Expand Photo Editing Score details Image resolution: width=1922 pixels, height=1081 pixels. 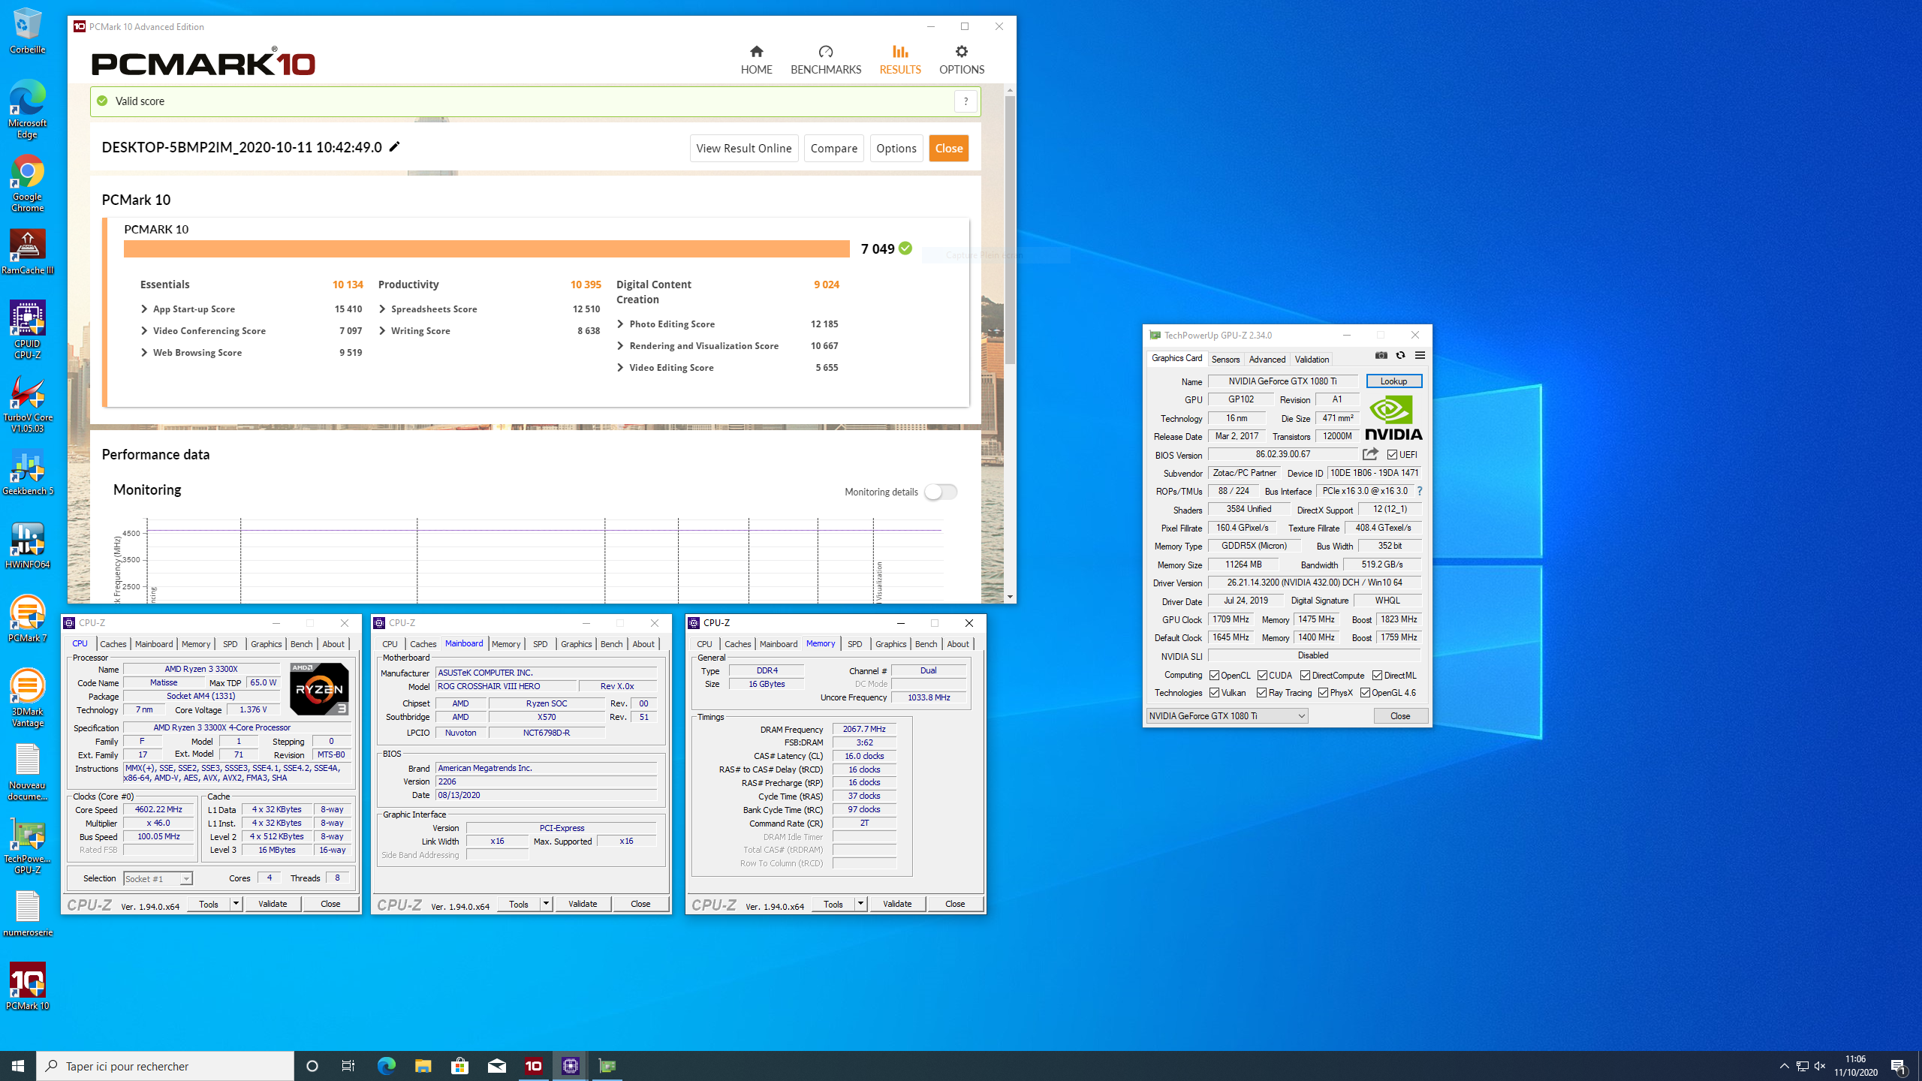tap(620, 324)
